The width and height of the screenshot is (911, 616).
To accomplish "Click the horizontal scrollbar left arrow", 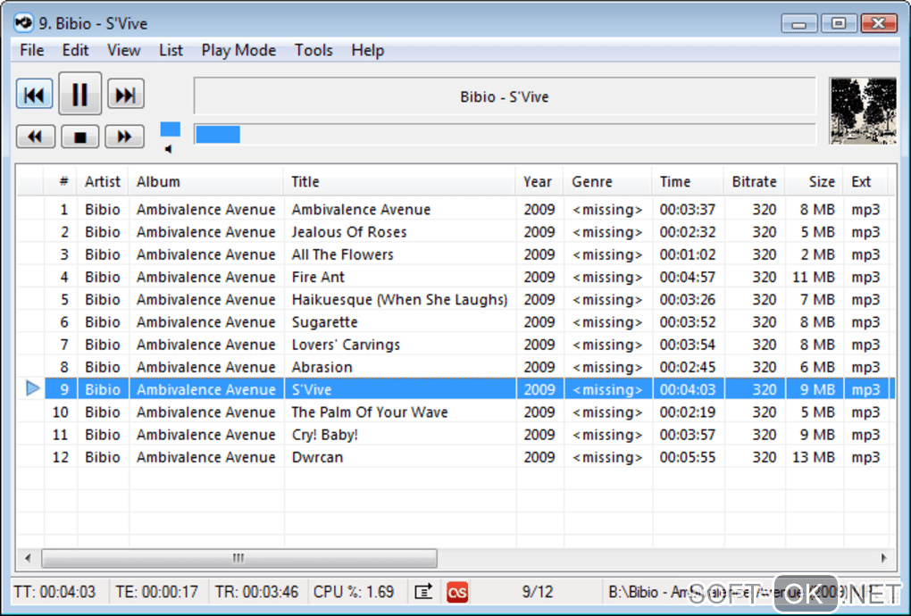I will [28, 558].
